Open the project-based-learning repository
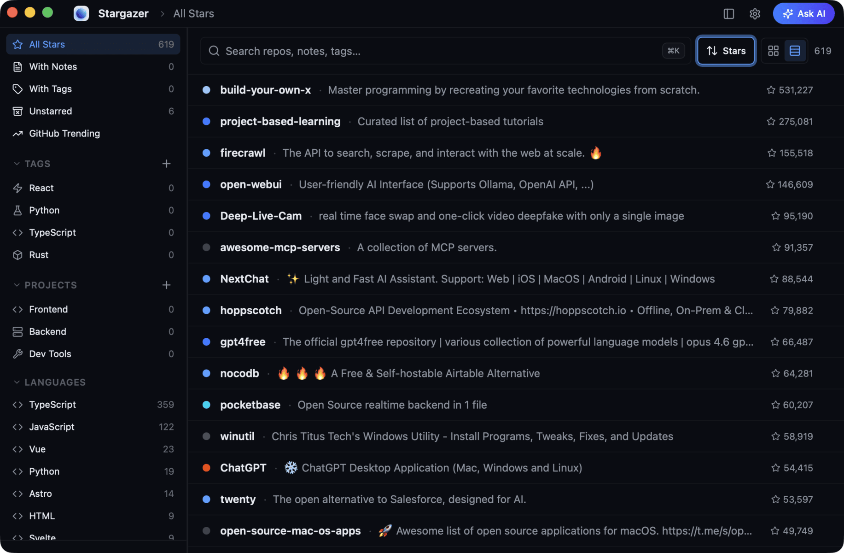 516,121
